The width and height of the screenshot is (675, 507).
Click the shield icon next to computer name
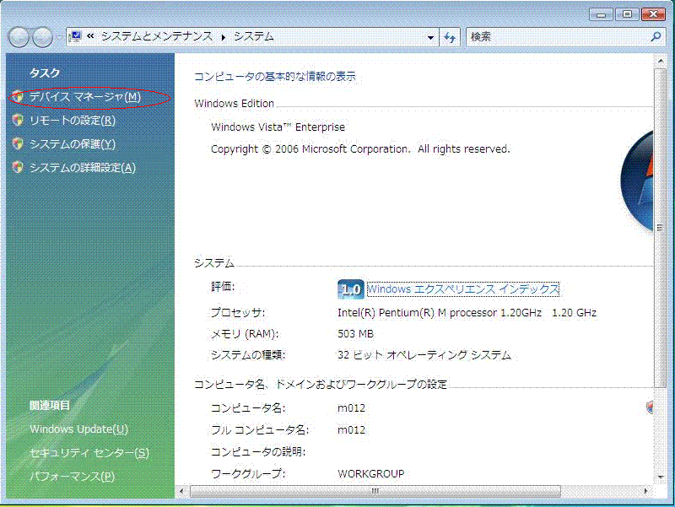click(649, 407)
